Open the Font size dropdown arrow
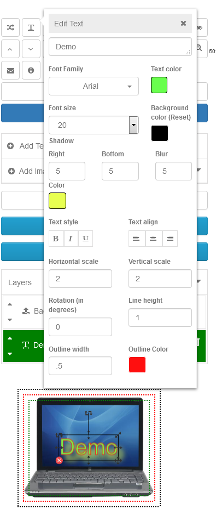The height and width of the screenshot is (521, 216). 133,125
